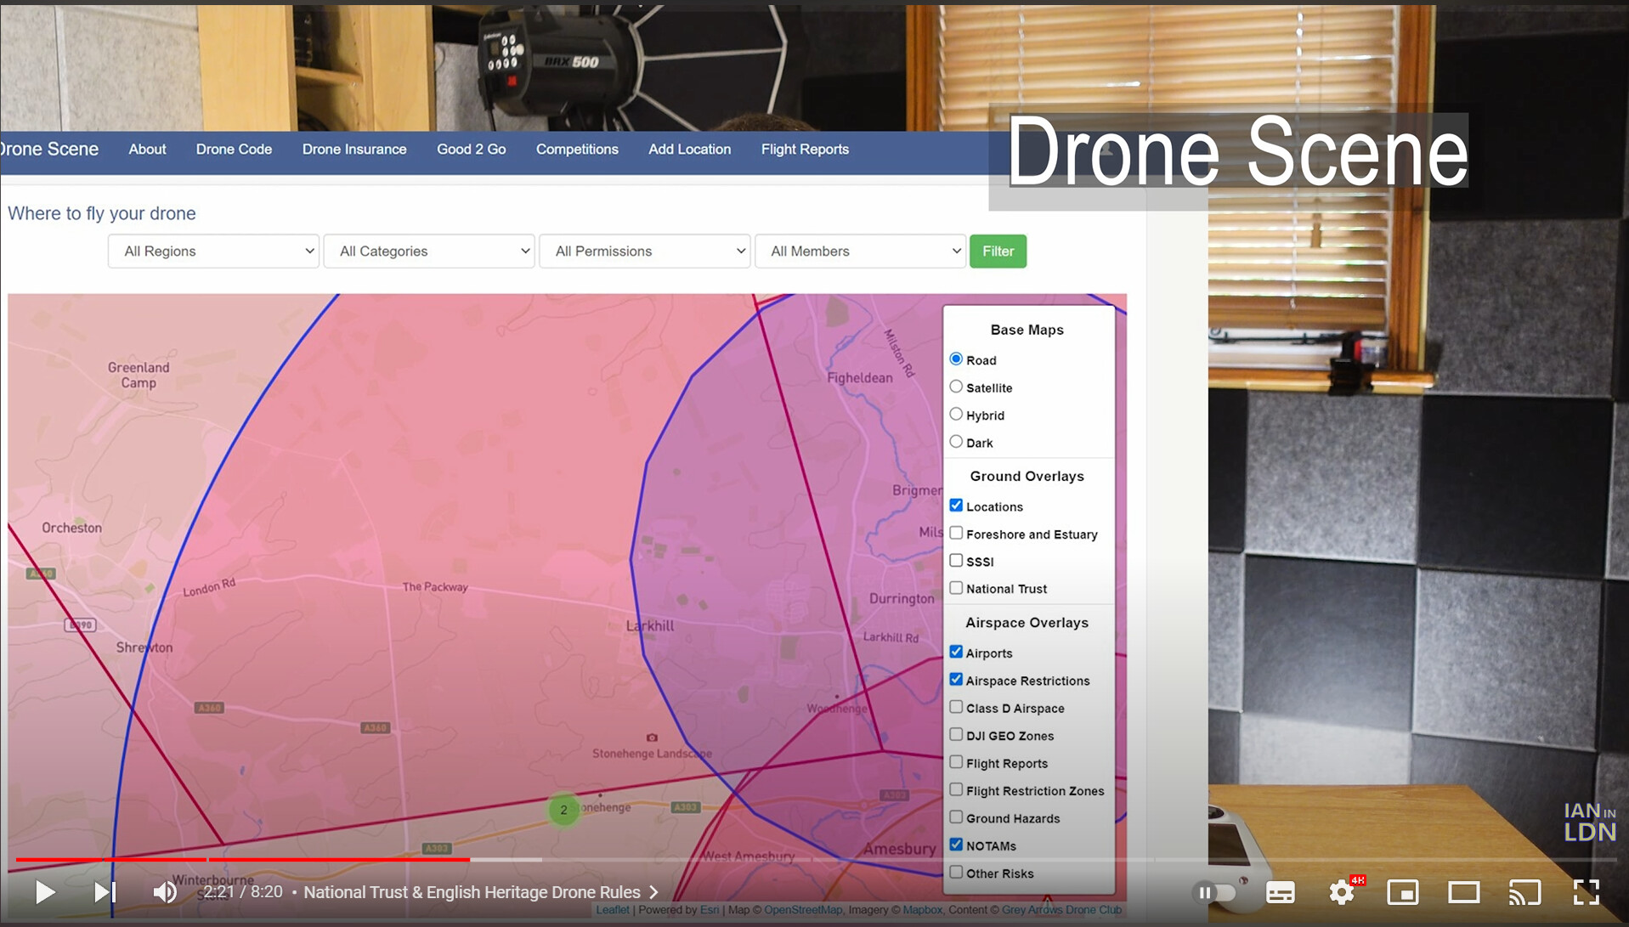
Task: Skip to the next video
Action: tap(105, 892)
